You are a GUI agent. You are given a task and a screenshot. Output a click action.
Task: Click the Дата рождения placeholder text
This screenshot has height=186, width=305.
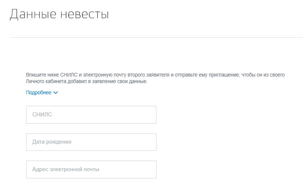click(52, 142)
